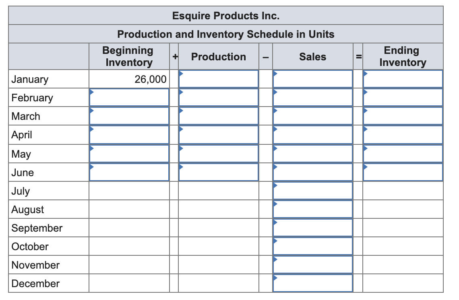Viewport: 459px width, 300px height.
Task: Click the 26,000 January beginning inventory value
Action: tap(150, 79)
